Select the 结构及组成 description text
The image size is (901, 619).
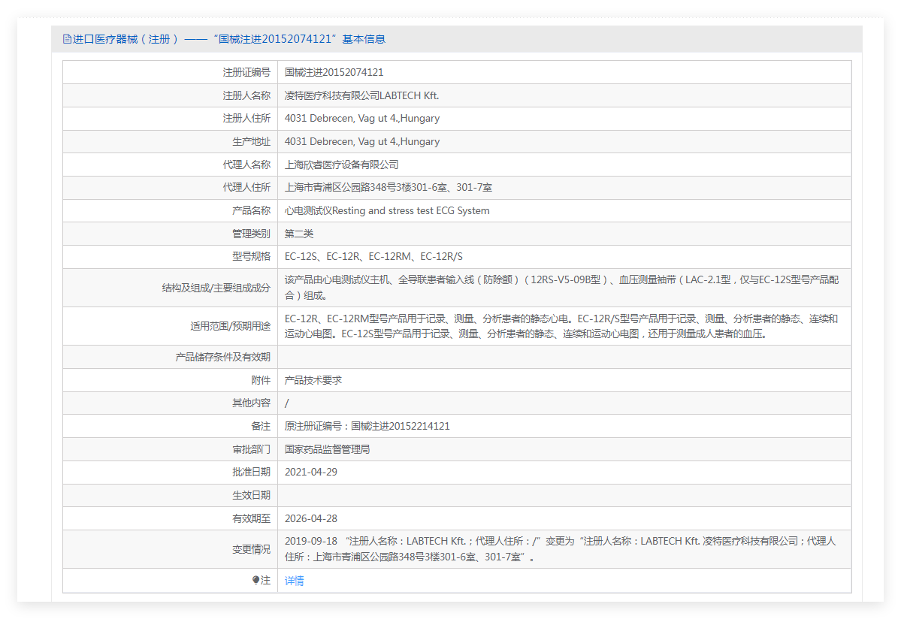561,288
